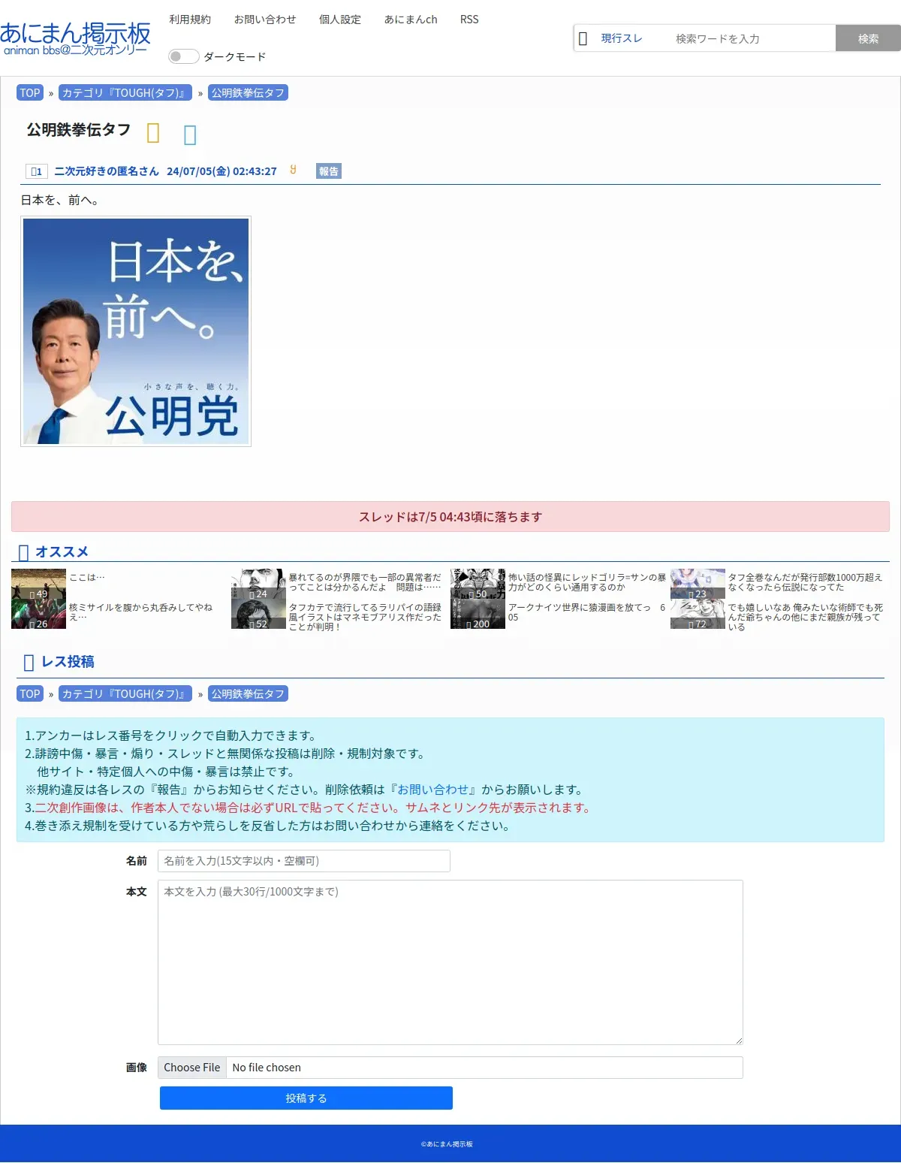Viewport: 901px width, 1163px height.
Task: Open recommended thread thumbnail with 49 replies
Action: coord(38,584)
